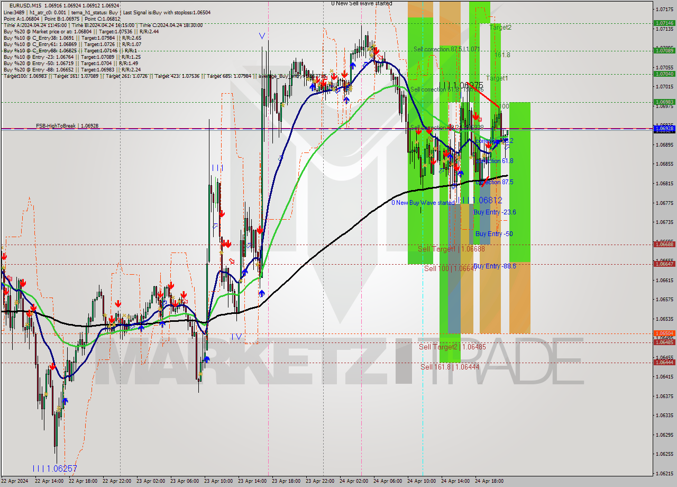Select the '| | | 1.06257' low label
677x487 pixels.
[x=55, y=468]
